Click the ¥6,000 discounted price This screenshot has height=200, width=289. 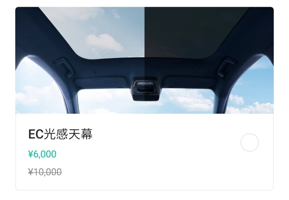click(42, 154)
